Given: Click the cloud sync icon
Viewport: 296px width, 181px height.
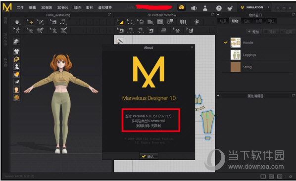Looking at the screenshot, I should pyautogui.click(x=182, y=7).
